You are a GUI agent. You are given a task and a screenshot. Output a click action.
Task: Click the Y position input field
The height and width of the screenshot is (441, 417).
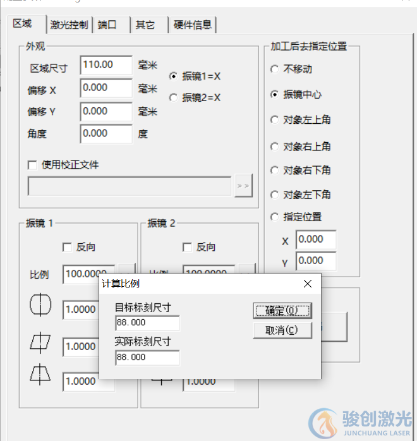pyautogui.click(x=316, y=261)
